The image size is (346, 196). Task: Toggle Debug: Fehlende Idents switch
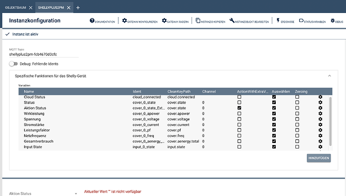coord(13,64)
